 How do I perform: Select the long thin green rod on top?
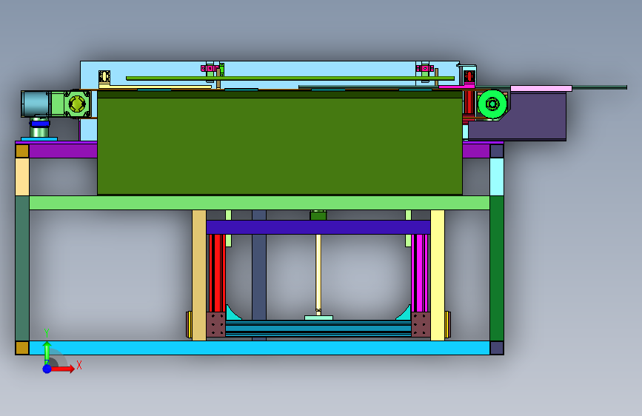[290, 78]
